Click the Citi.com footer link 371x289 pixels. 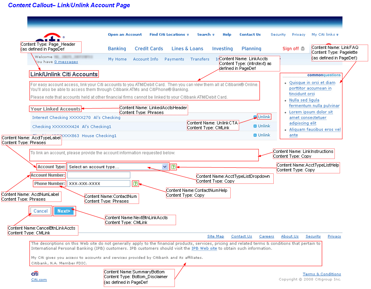[39, 279]
